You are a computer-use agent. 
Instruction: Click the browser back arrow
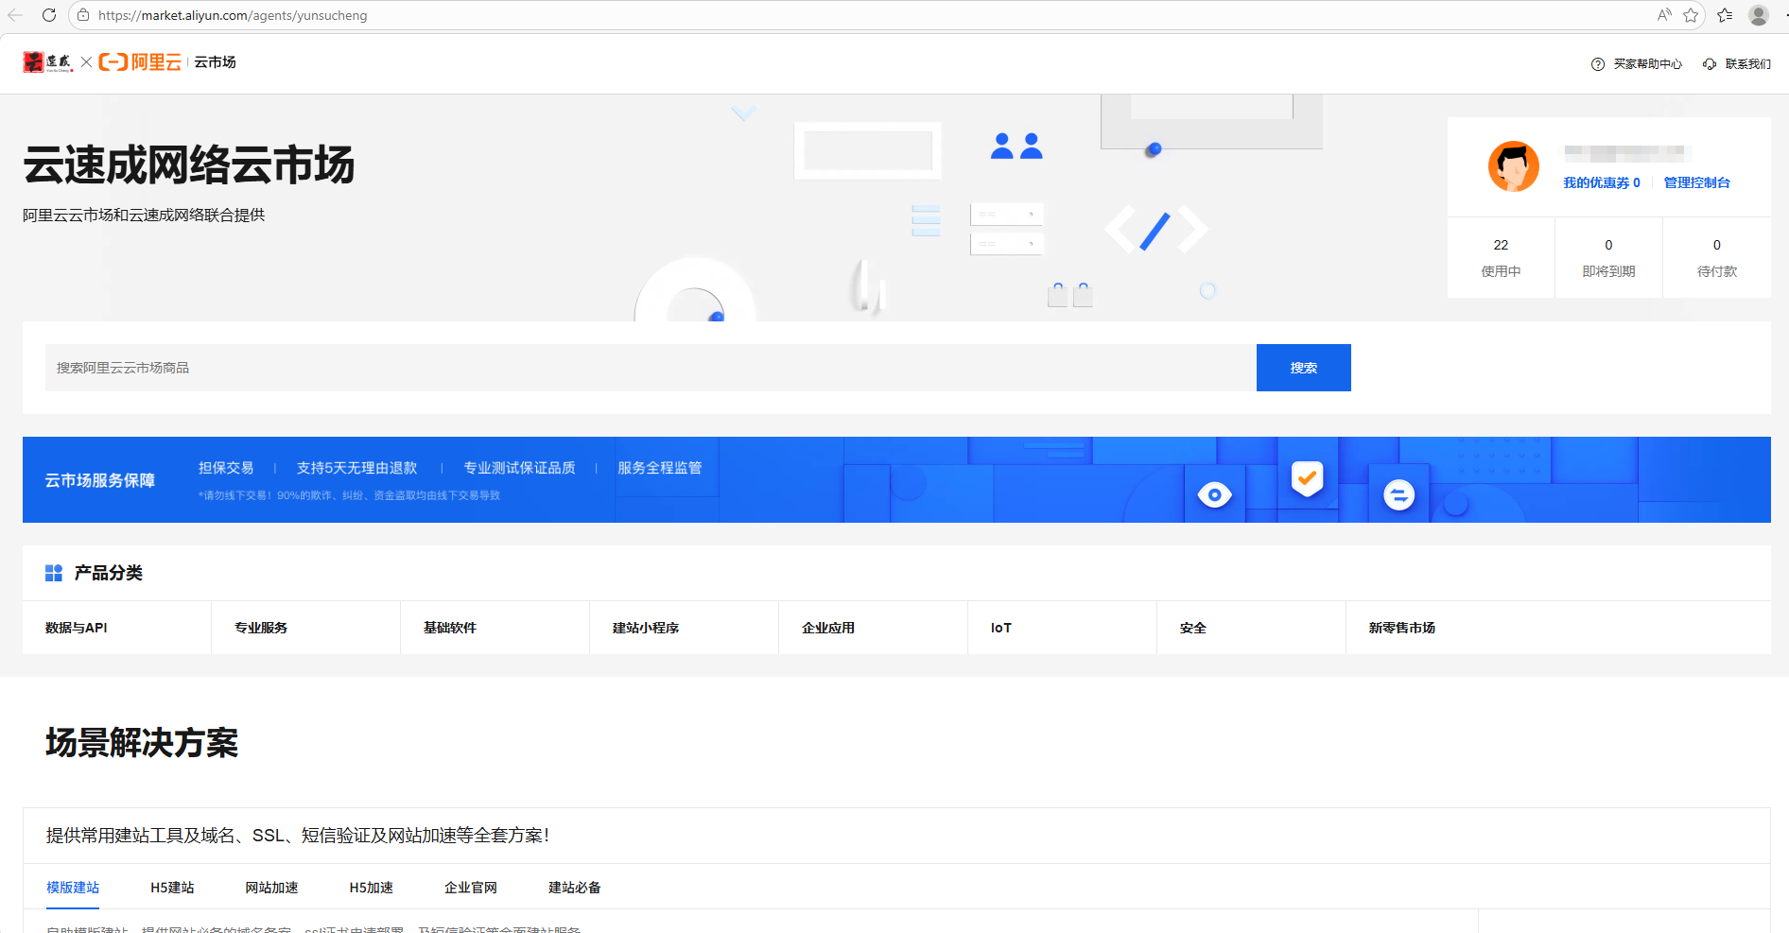(x=15, y=15)
